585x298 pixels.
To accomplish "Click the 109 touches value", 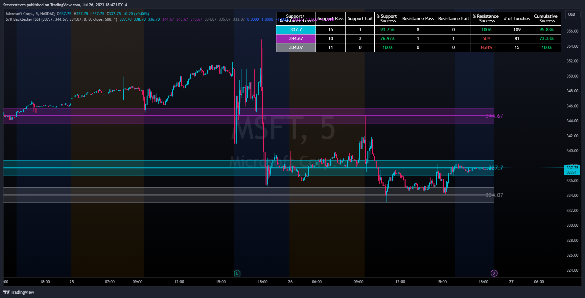I will [517, 30].
